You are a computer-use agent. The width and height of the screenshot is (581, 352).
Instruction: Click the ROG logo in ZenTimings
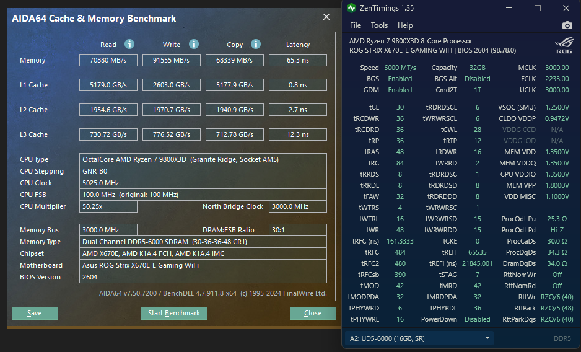point(564,46)
